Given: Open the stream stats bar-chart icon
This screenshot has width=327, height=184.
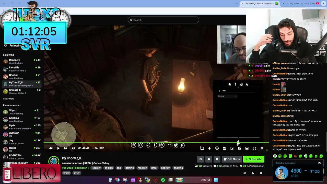Looking at the screenshot, I should point(224,148).
